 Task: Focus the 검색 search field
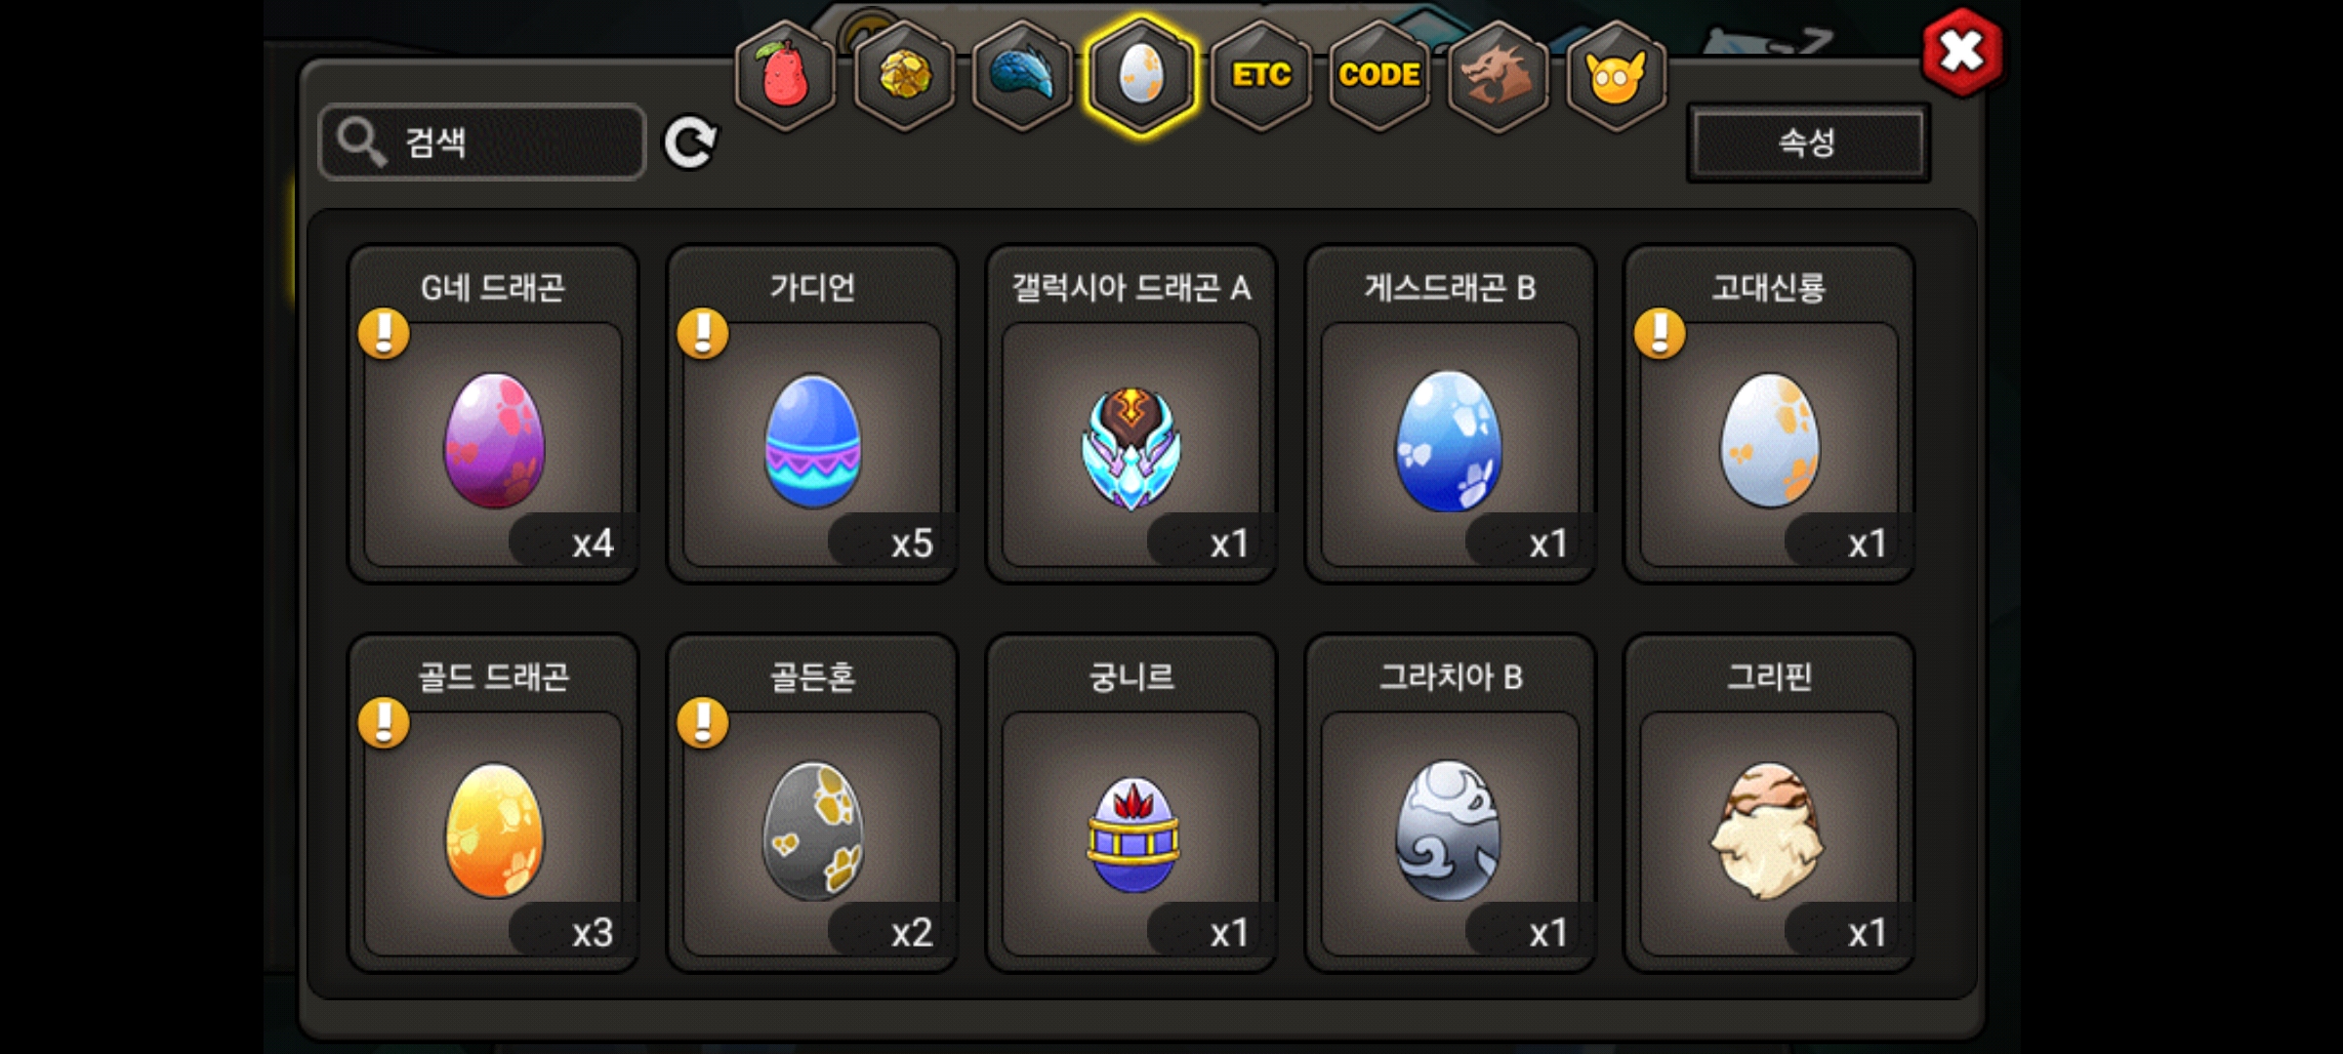(x=482, y=142)
